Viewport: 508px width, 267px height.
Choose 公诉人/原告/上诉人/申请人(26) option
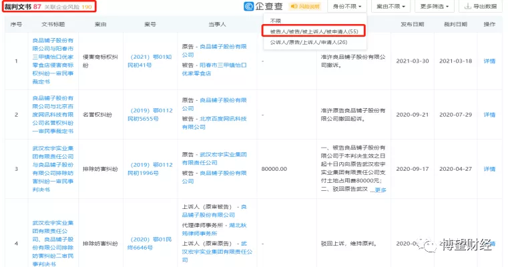(x=308, y=42)
